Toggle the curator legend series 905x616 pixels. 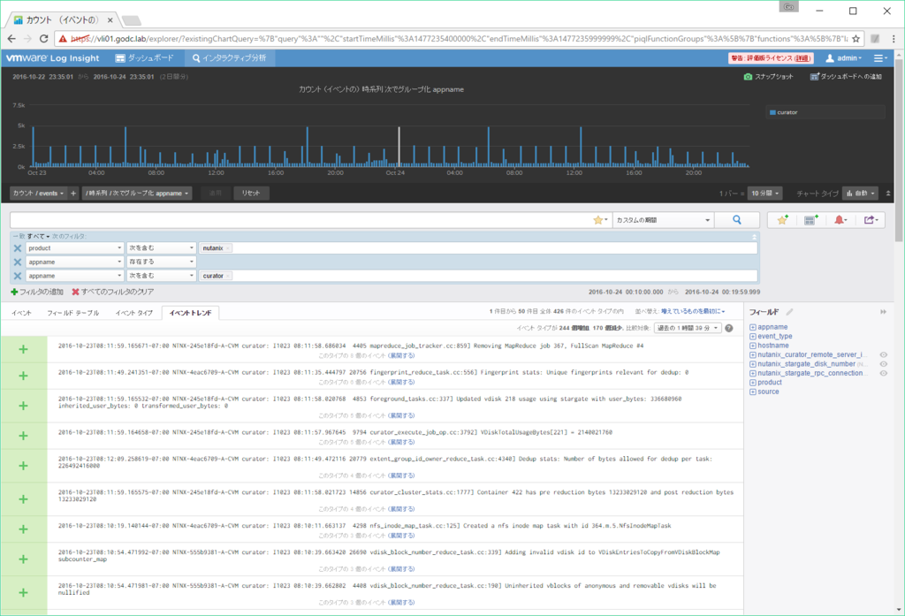coord(784,112)
